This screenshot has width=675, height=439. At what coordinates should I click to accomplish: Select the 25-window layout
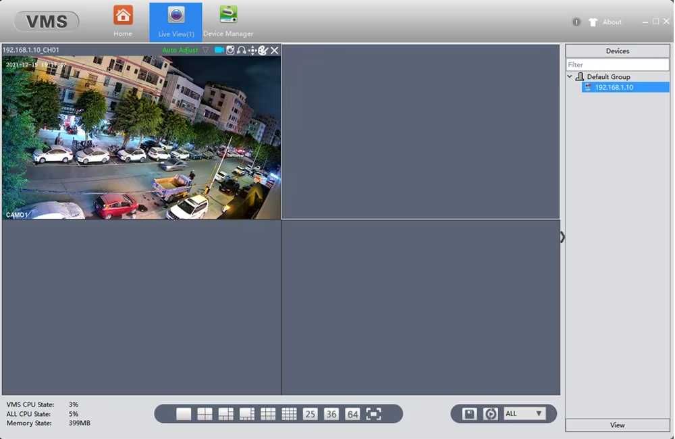310,414
